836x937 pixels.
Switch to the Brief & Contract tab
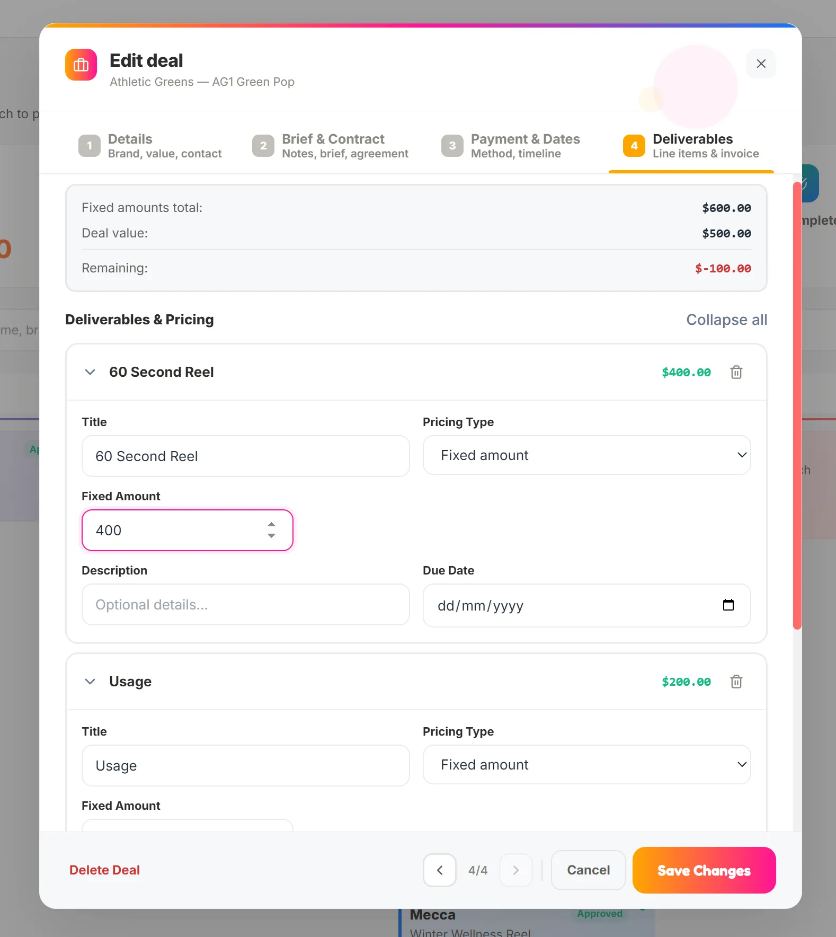click(331, 146)
